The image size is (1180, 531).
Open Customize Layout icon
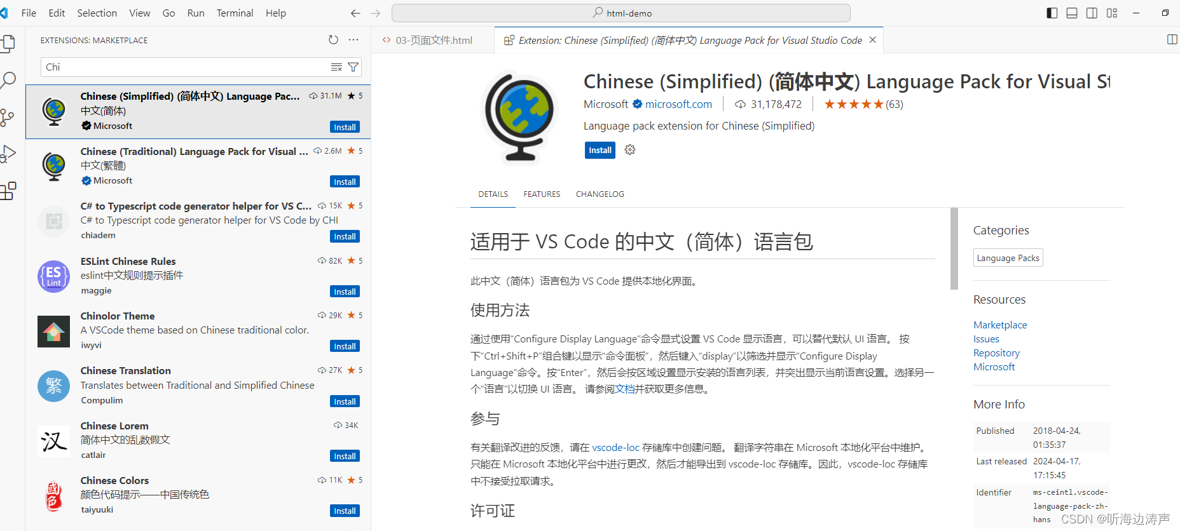tap(1112, 13)
